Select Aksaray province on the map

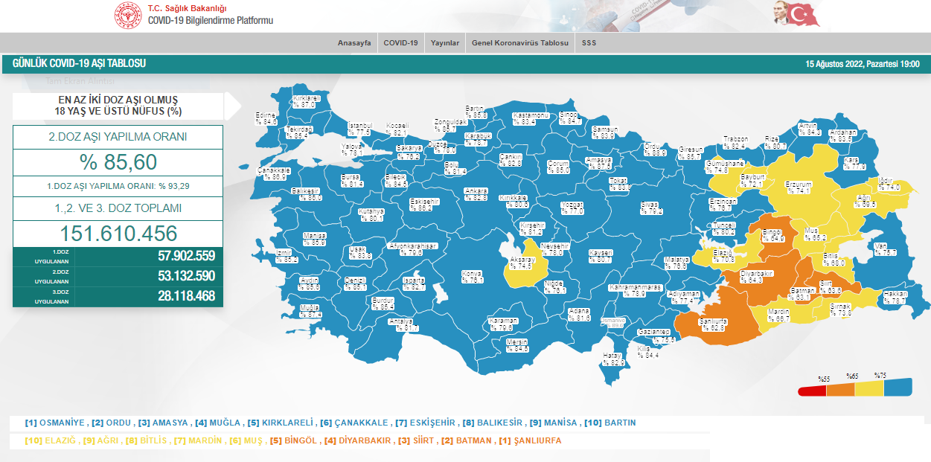[522, 262]
